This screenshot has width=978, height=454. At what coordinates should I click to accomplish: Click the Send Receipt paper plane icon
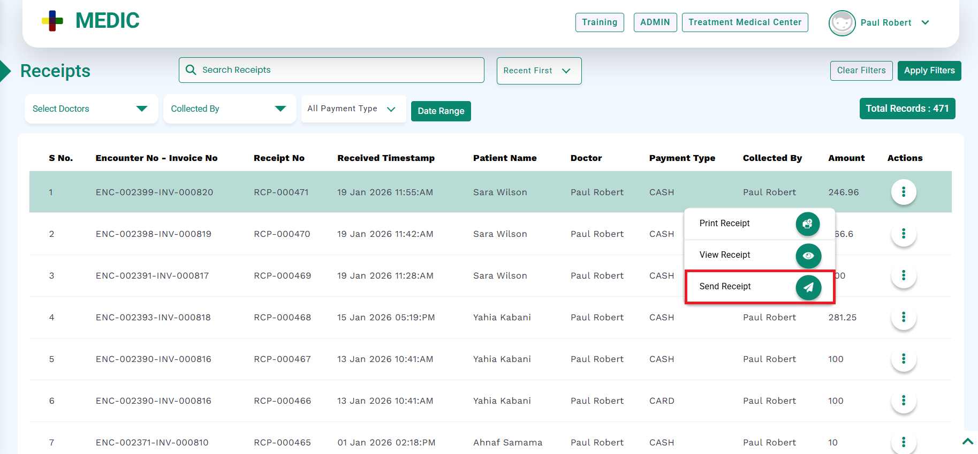808,287
